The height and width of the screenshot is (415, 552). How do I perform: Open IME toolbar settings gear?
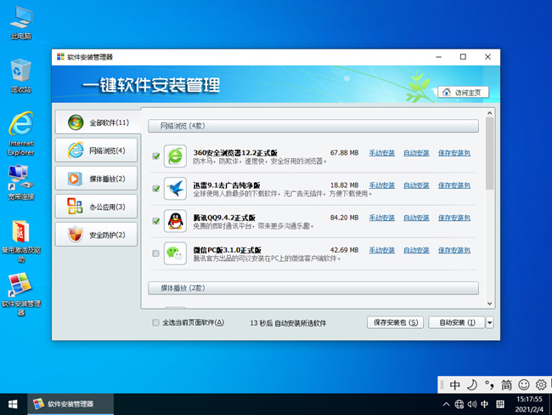(x=541, y=384)
